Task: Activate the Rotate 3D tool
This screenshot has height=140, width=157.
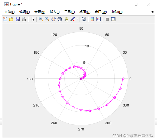Action: click(60, 19)
